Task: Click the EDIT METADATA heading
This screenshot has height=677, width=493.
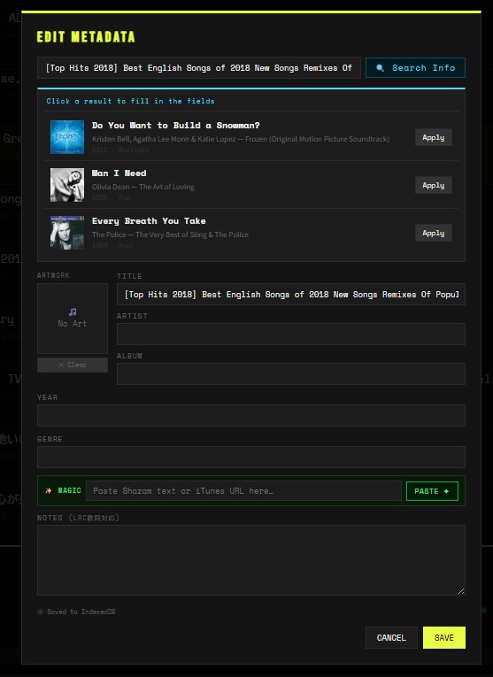Action: click(x=86, y=37)
